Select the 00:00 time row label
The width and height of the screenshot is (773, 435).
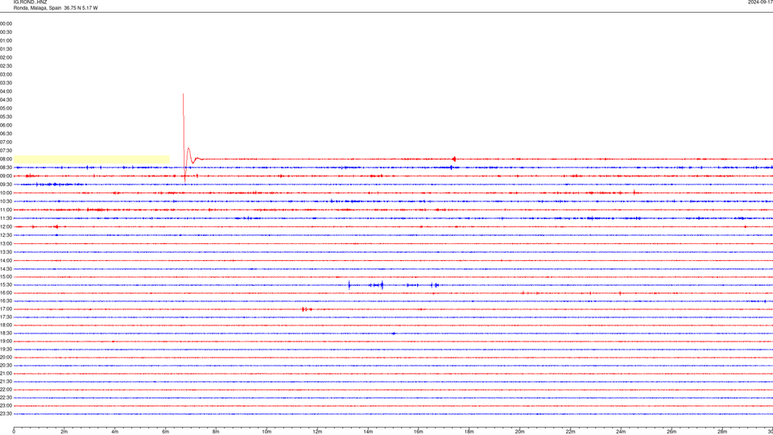(x=6, y=23)
